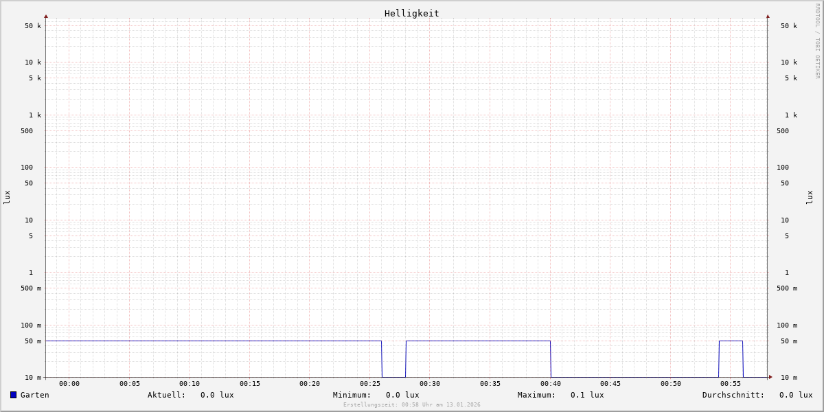The height and width of the screenshot is (412, 824).
Task: Click the red arrowhead ending the time axis
Action: [x=770, y=377]
